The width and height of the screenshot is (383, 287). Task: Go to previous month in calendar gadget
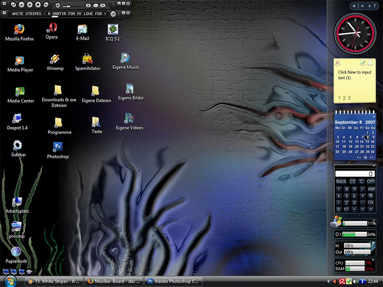point(359,157)
